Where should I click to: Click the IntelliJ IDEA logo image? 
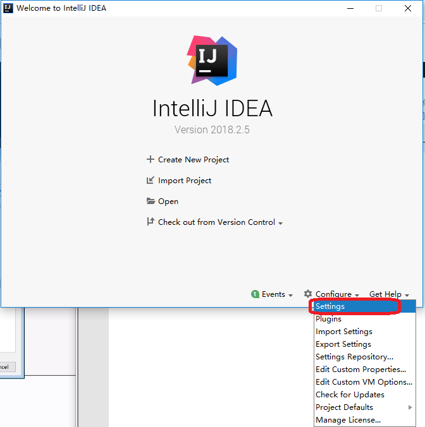pos(212,61)
